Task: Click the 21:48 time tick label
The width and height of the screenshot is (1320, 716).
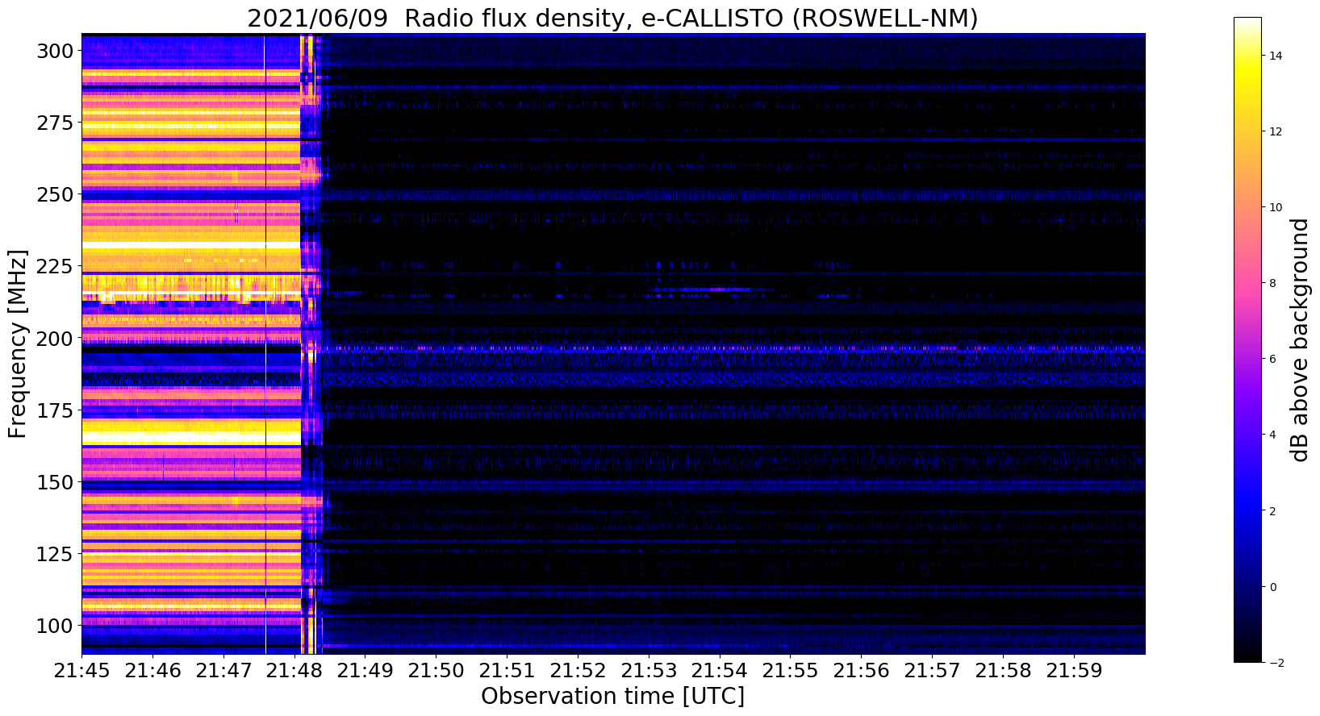Action: tap(294, 670)
